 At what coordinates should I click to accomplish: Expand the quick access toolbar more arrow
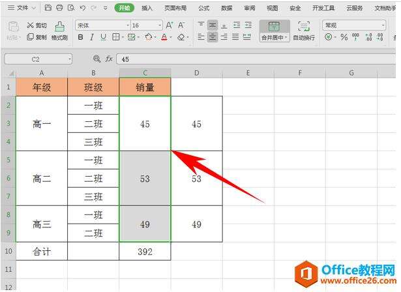click(105, 8)
